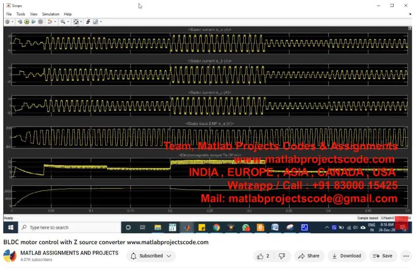Open Sticky Notes from the taskbar
Viewport: 415px width, 268px height.
(202, 227)
